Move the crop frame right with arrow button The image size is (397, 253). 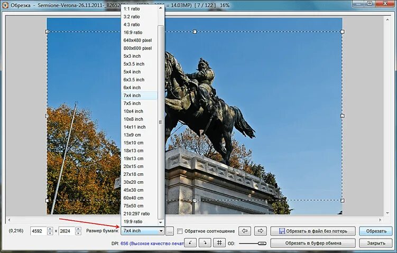(261, 231)
